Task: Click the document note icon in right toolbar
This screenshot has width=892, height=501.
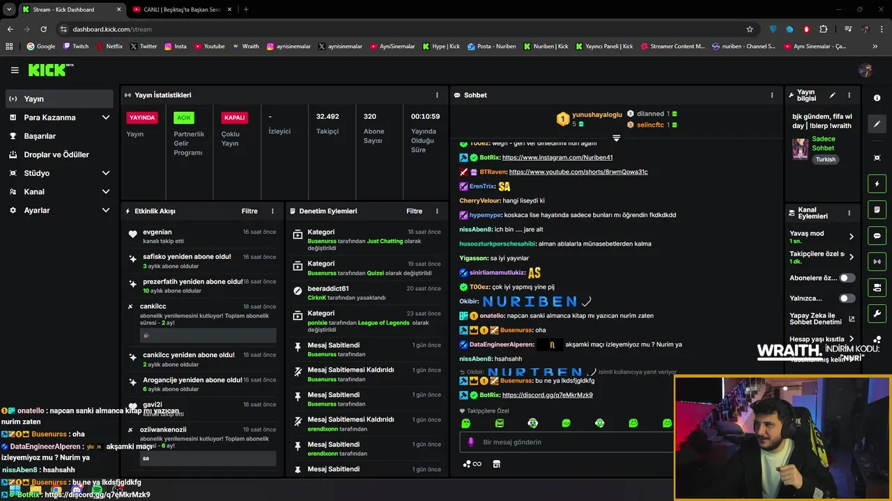Action: 877,209
